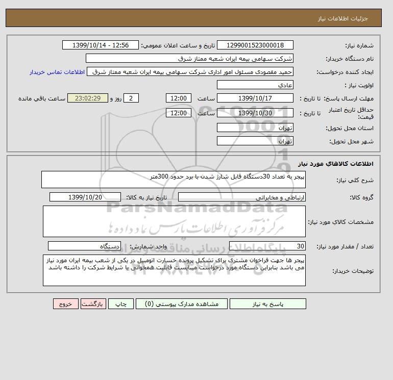Click the اولویت نیاز field showing عادی
This screenshot has height=380, width=393.
click(x=255, y=85)
